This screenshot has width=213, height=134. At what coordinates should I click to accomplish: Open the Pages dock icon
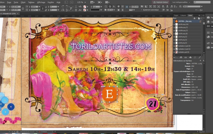[x=208, y=18]
